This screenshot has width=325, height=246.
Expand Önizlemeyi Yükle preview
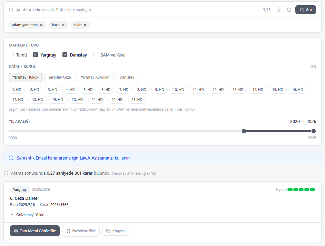coord(27,215)
